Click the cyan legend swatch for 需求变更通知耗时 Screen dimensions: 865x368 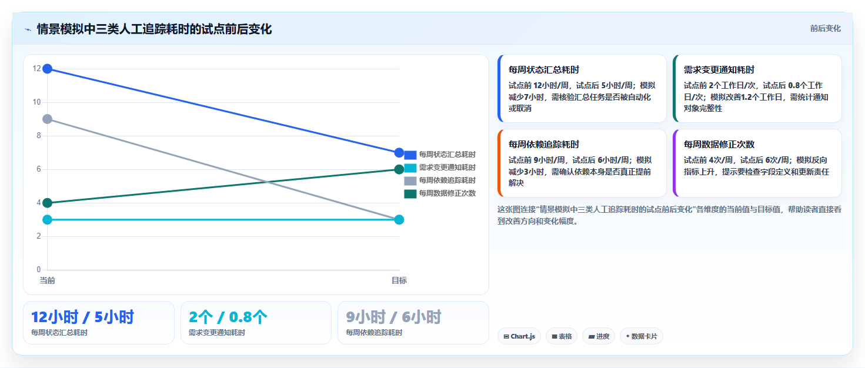(410, 168)
